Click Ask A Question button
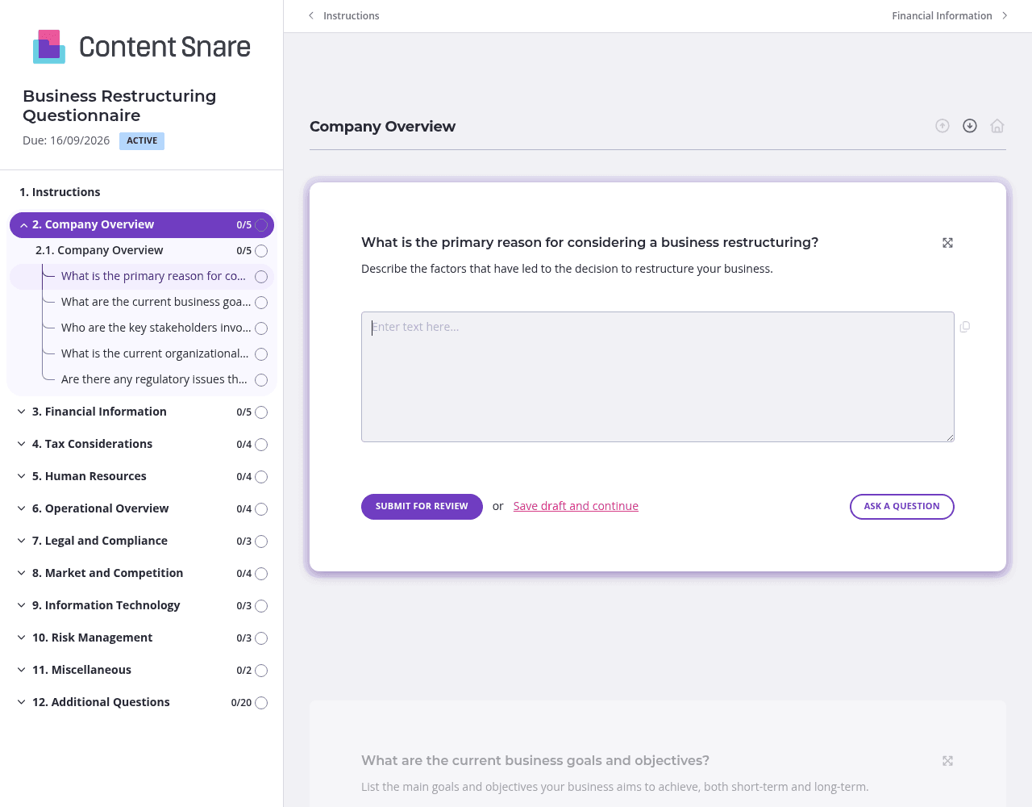1032x807 pixels. 901,507
